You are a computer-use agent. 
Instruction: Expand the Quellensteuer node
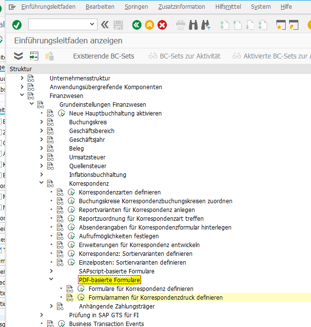(x=41, y=166)
